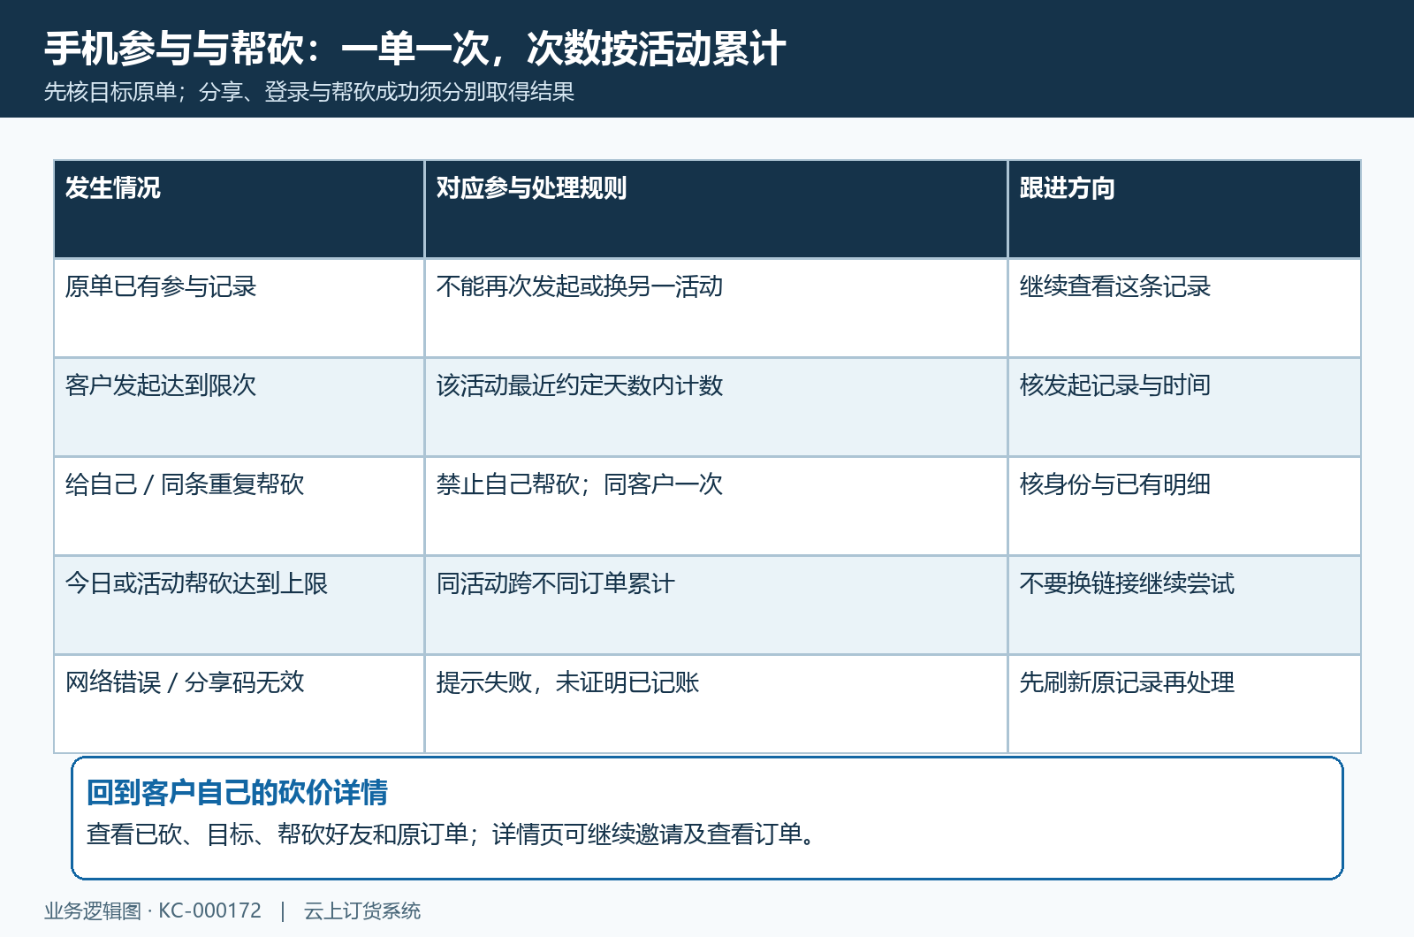Select the cell "同活动跨不同订单累计"

[716, 606]
